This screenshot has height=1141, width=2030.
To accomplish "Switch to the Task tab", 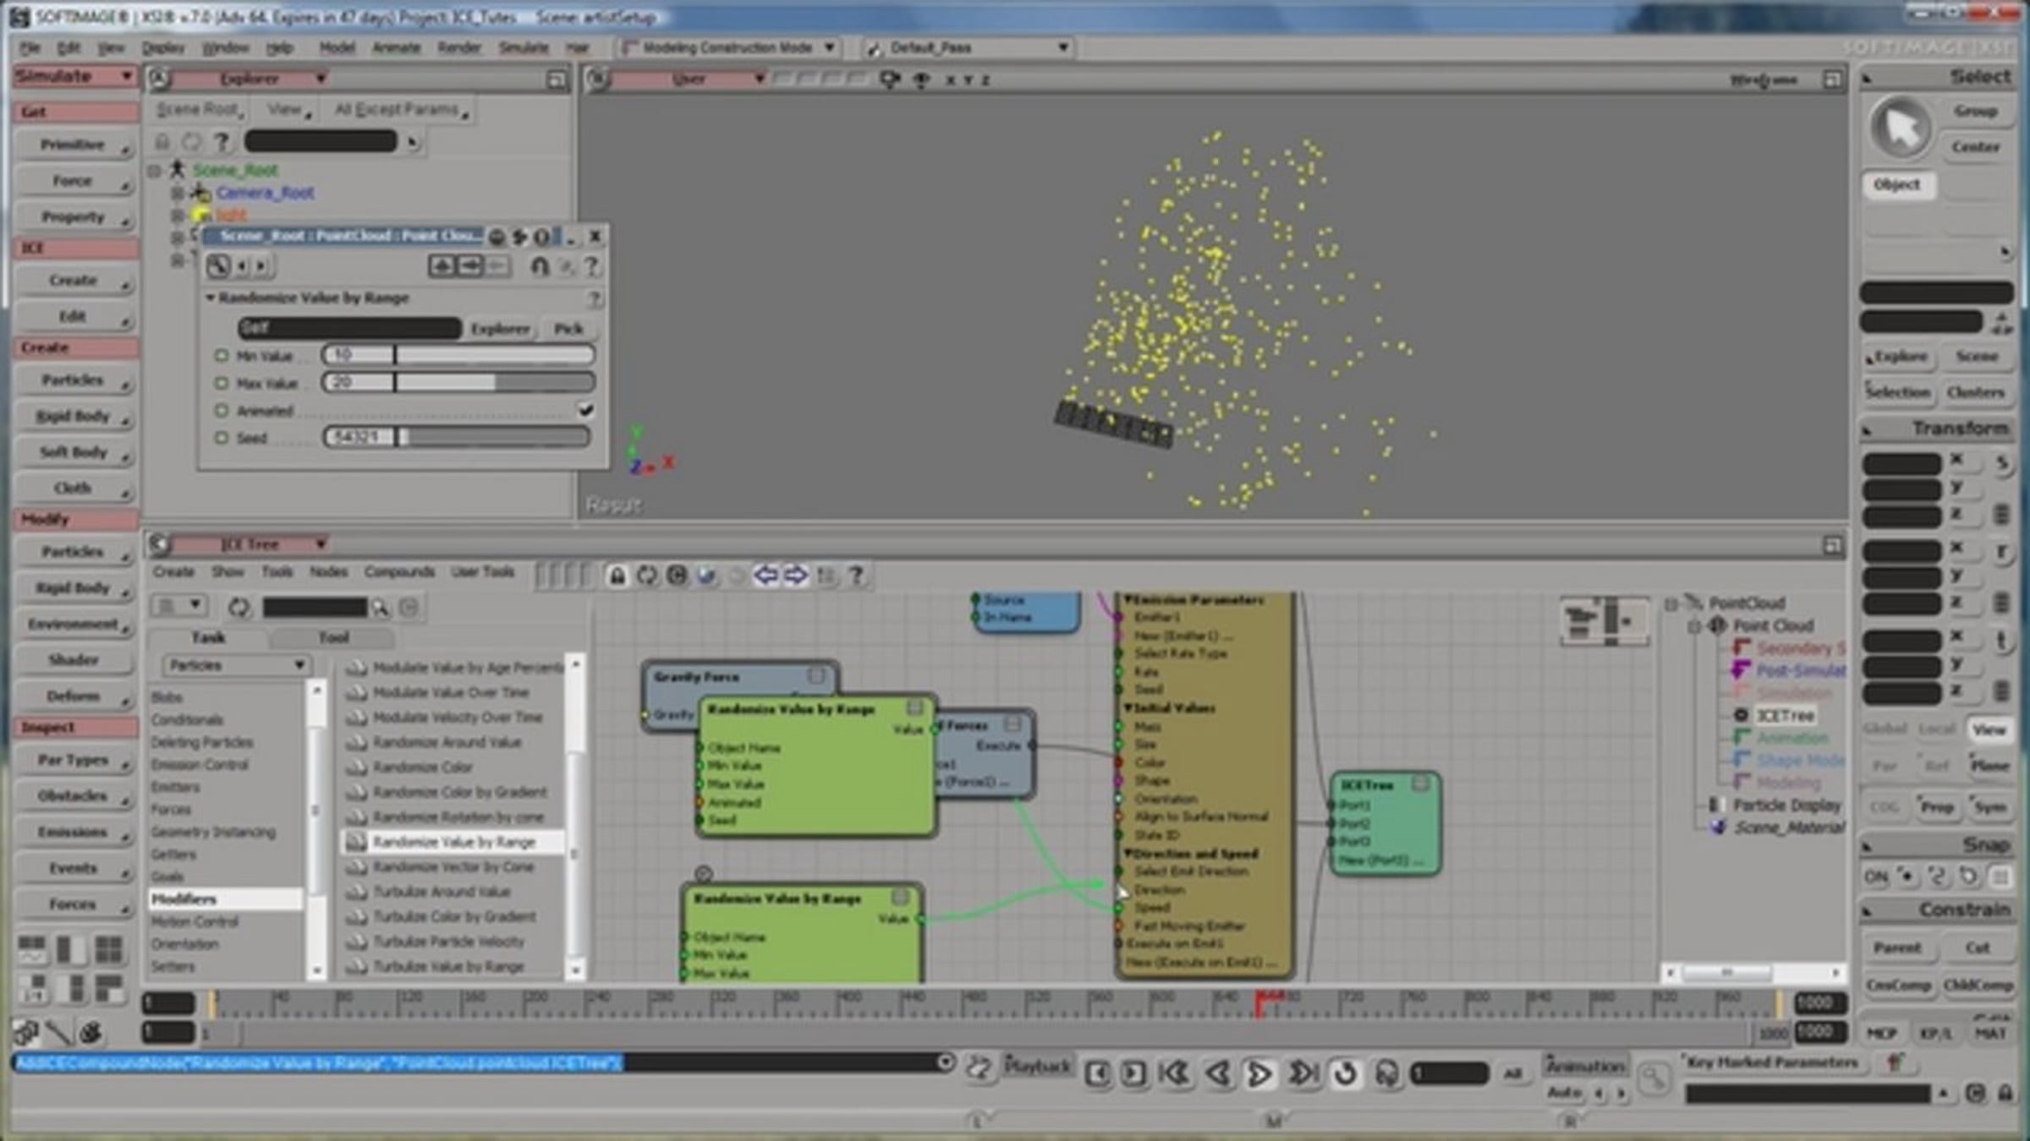I will click(208, 637).
